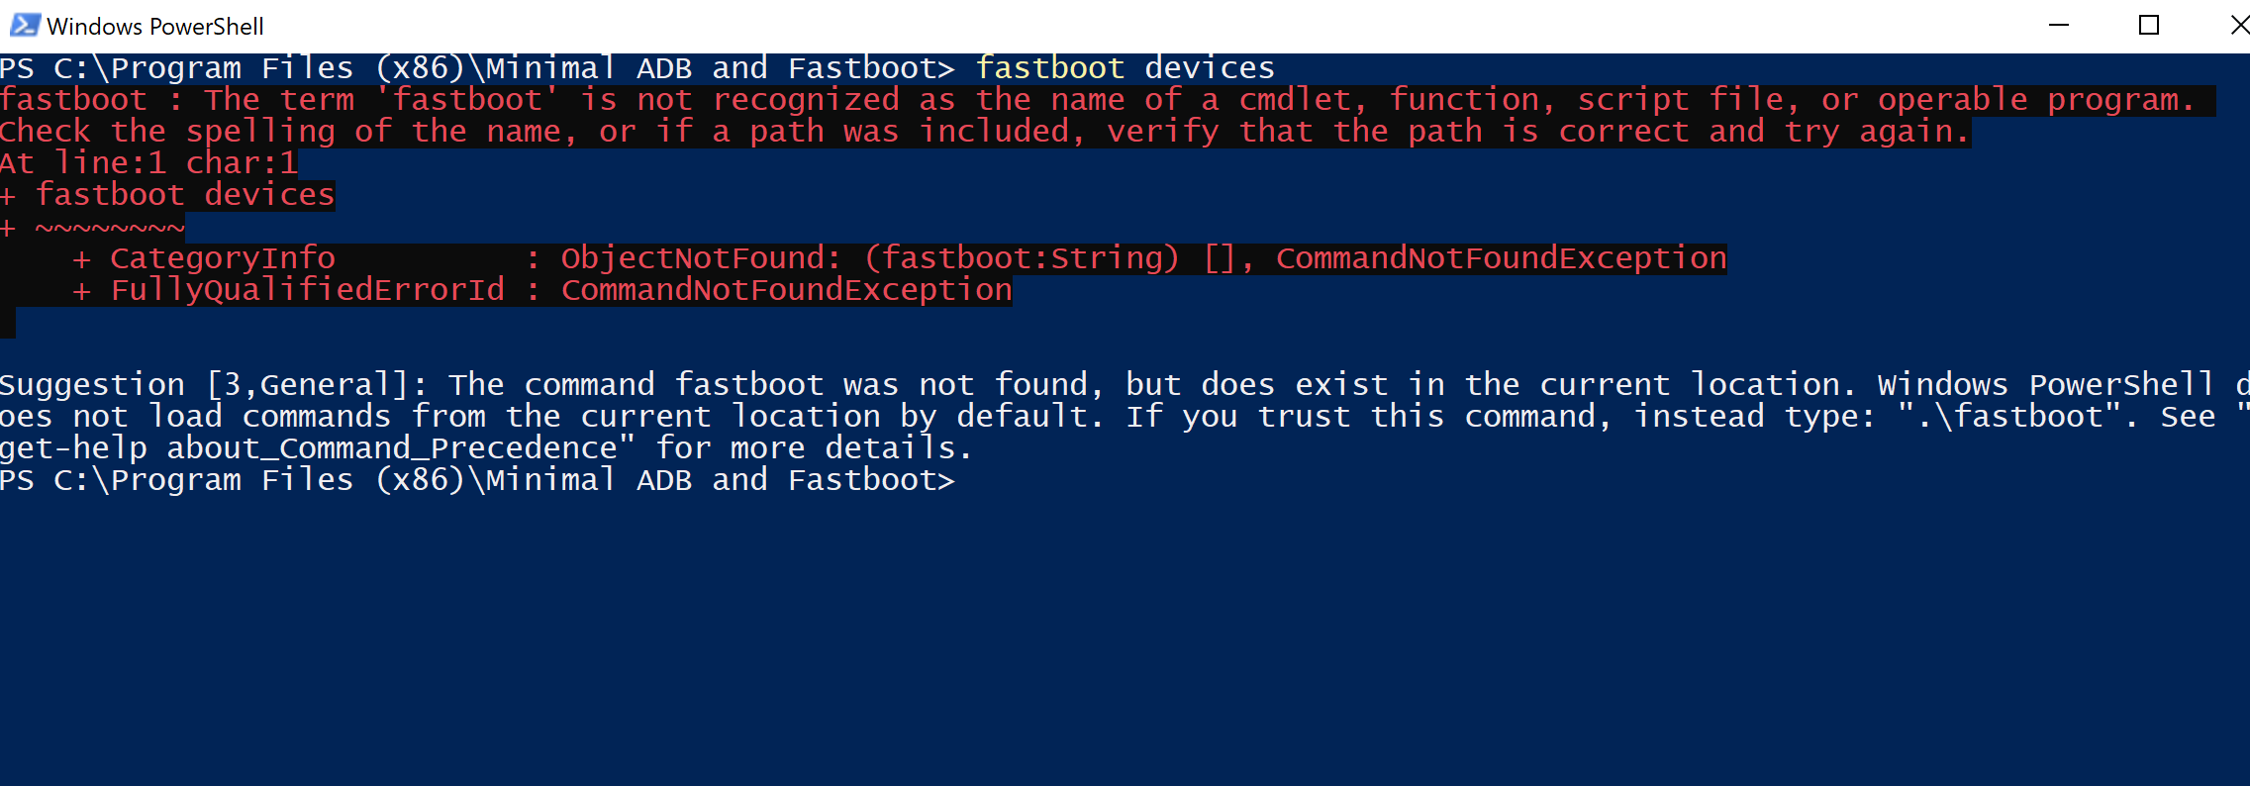Click the red "is not recognized" error text

[739, 100]
